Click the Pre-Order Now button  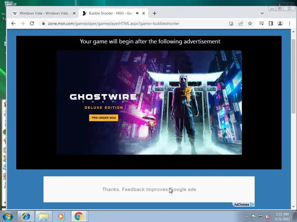click(x=104, y=118)
